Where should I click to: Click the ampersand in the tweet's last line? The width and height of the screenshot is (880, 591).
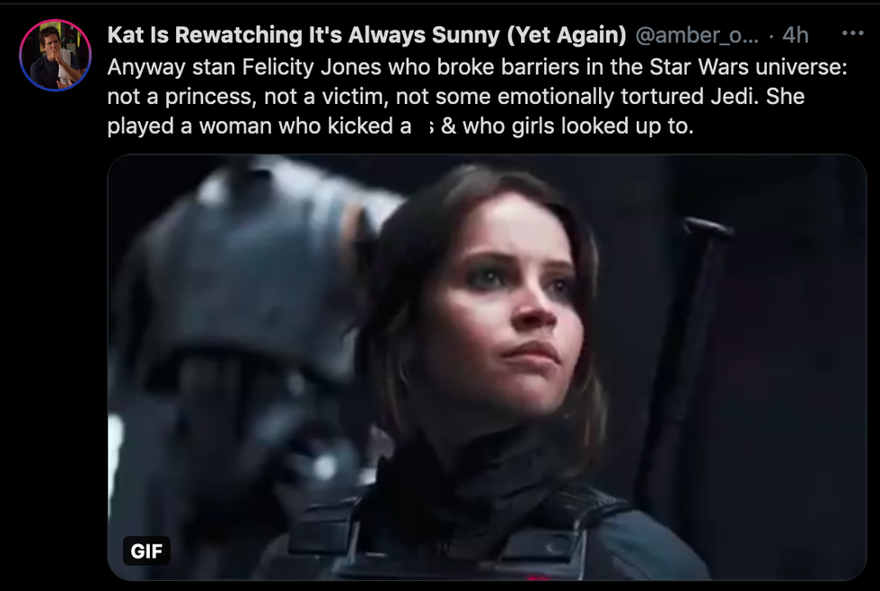(448, 126)
